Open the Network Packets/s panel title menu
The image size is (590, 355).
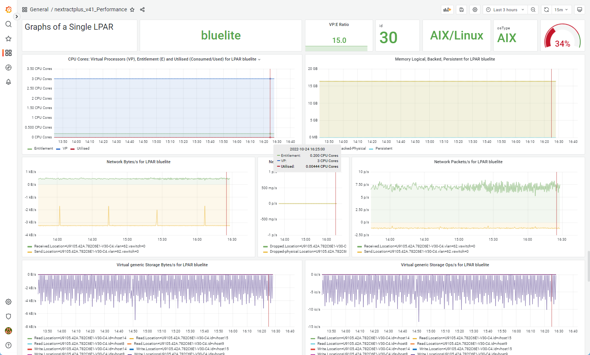pos(468,162)
